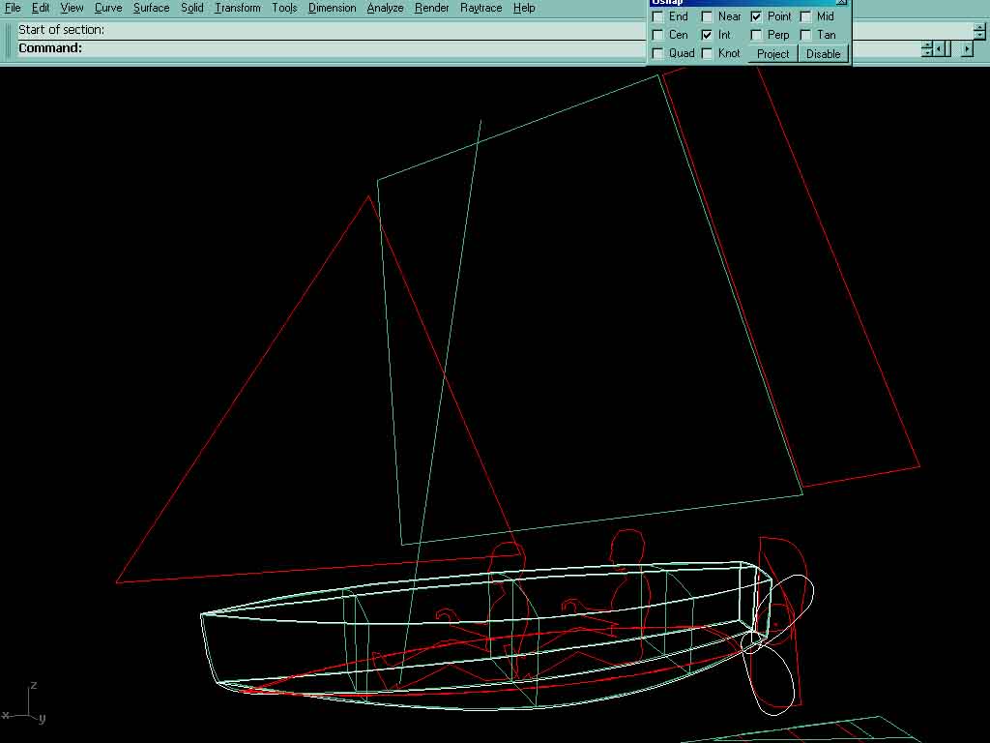
Task: Open the Dimension menu
Action: pos(332,8)
